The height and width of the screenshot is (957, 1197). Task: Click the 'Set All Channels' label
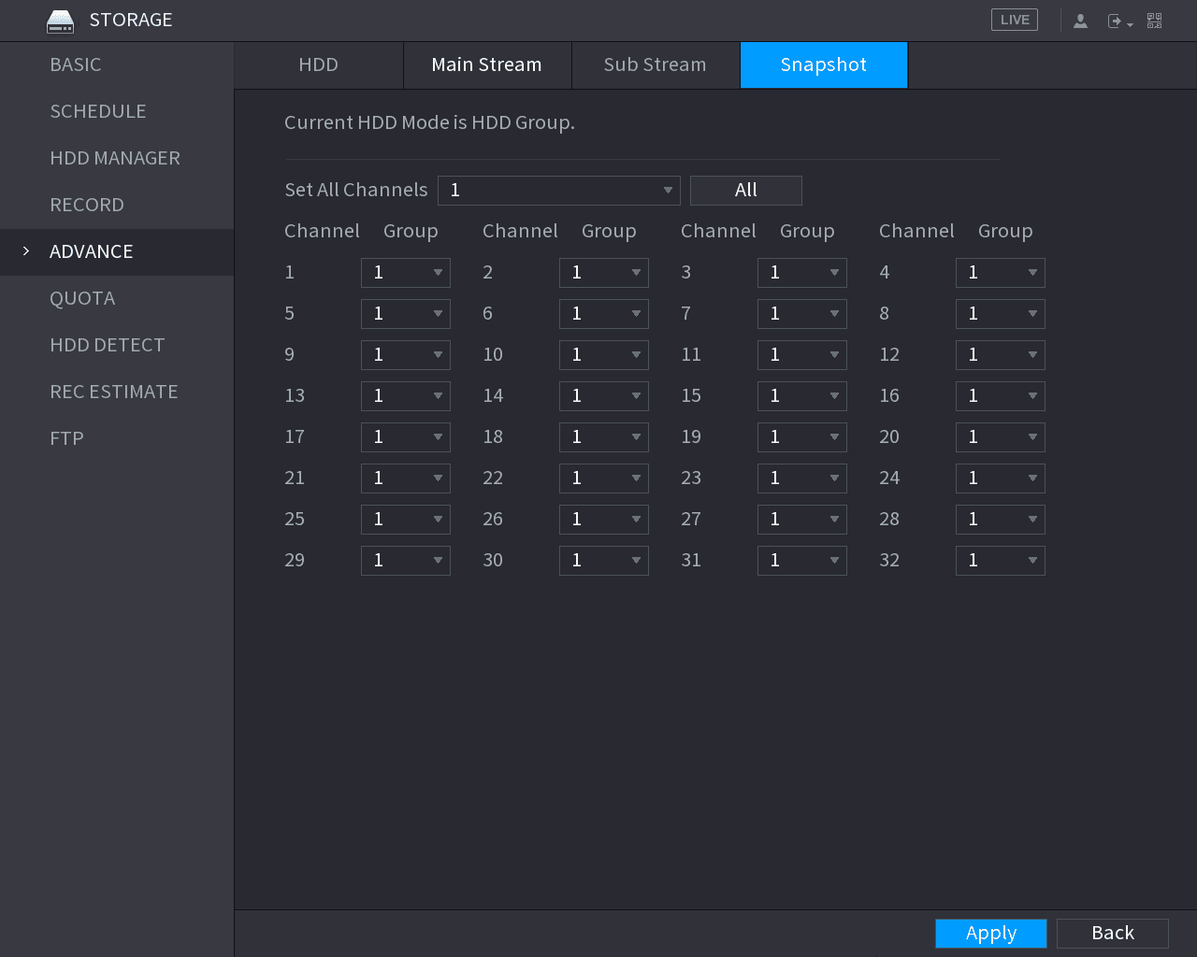click(355, 190)
